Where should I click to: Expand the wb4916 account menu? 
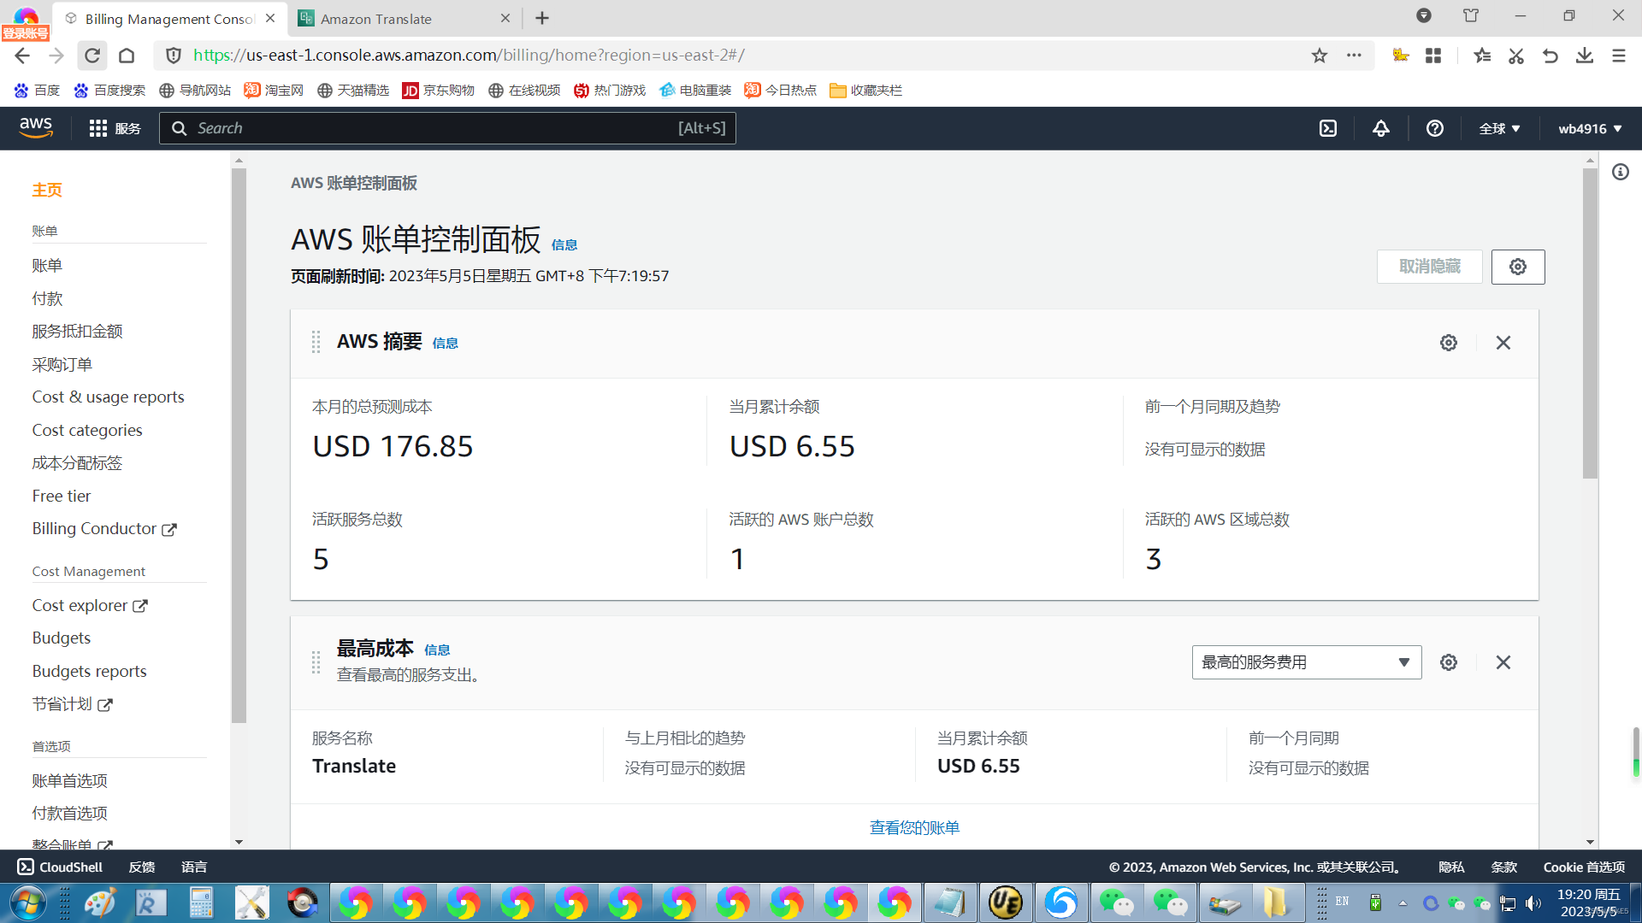[1589, 128]
